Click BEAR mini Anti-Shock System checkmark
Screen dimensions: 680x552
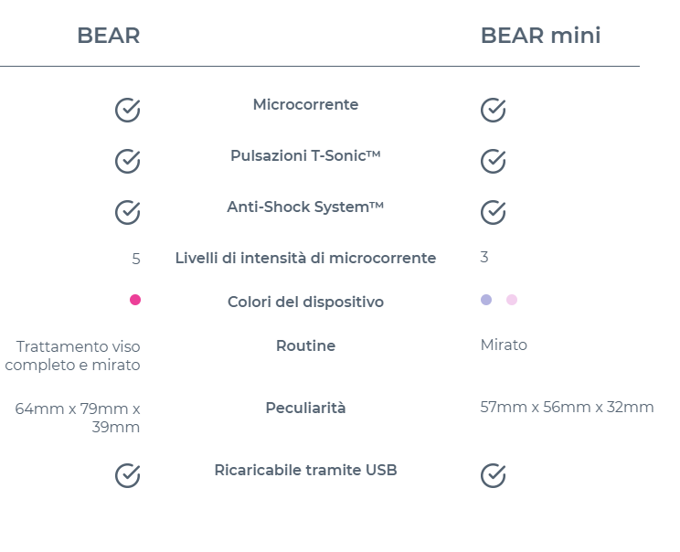click(x=493, y=213)
